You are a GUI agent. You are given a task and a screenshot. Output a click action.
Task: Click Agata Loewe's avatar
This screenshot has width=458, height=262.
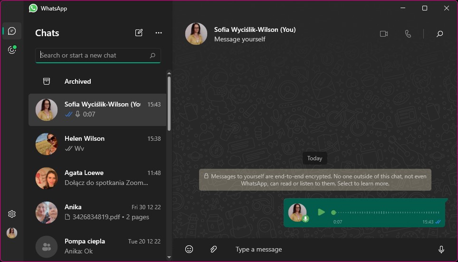tap(47, 178)
